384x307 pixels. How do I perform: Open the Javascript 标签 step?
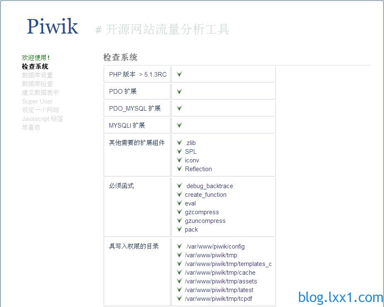coord(42,118)
